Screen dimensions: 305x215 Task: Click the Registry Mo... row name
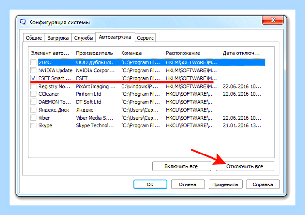pyautogui.click(x=55, y=87)
